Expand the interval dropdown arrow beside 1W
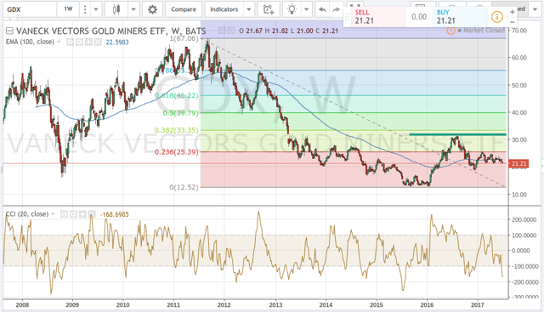Viewport: 544px width, 312px height. point(96,9)
